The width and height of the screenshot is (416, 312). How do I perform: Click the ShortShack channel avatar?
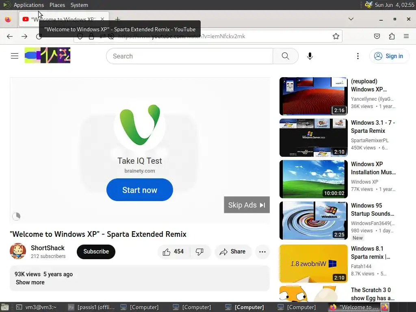(x=18, y=251)
